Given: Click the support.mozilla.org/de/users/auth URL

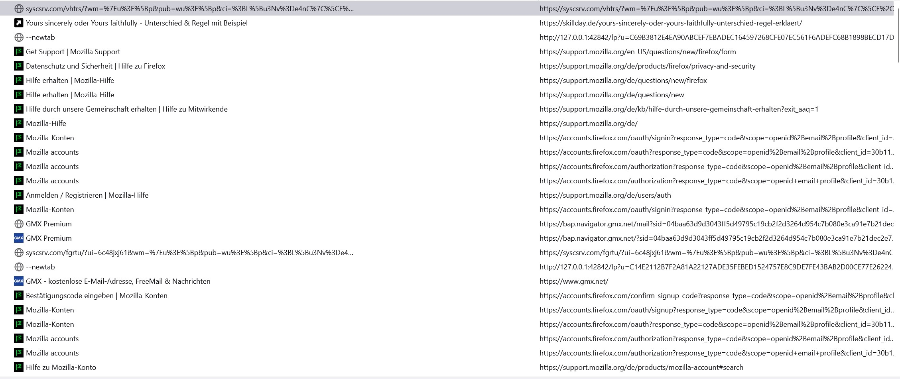Looking at the screenshot, I should (605, 195).
